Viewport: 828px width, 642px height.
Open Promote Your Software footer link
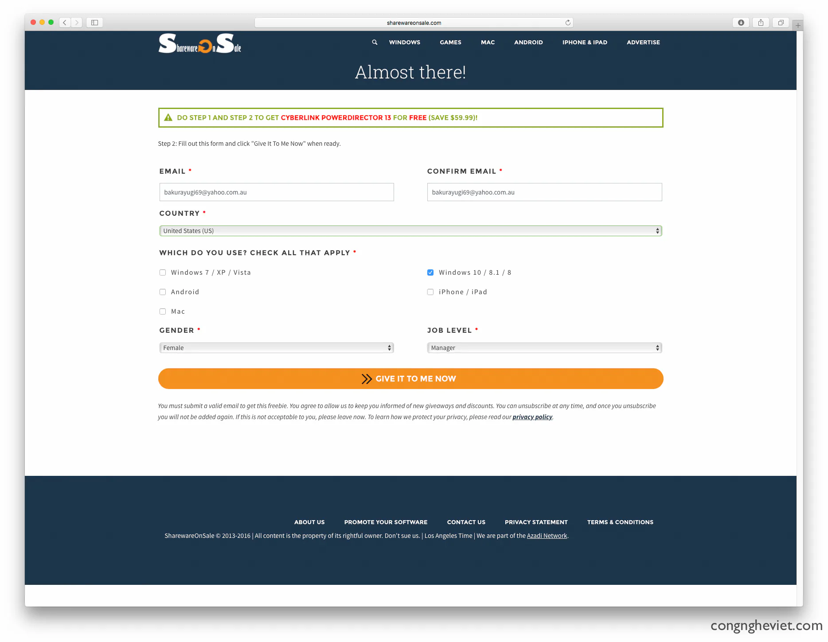(x=386, y=522)
